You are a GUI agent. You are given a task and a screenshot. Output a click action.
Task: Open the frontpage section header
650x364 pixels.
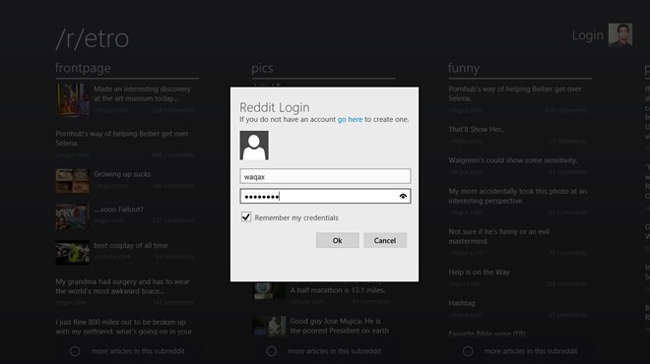(x=83, y=68)
